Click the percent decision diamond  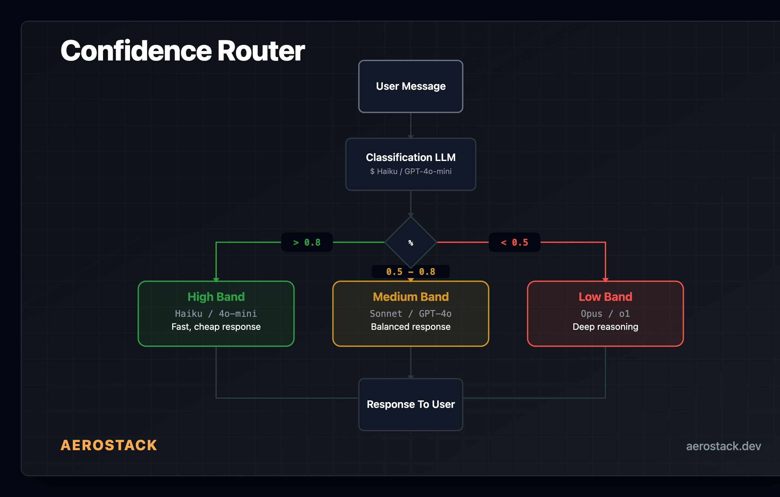(410, 242)
